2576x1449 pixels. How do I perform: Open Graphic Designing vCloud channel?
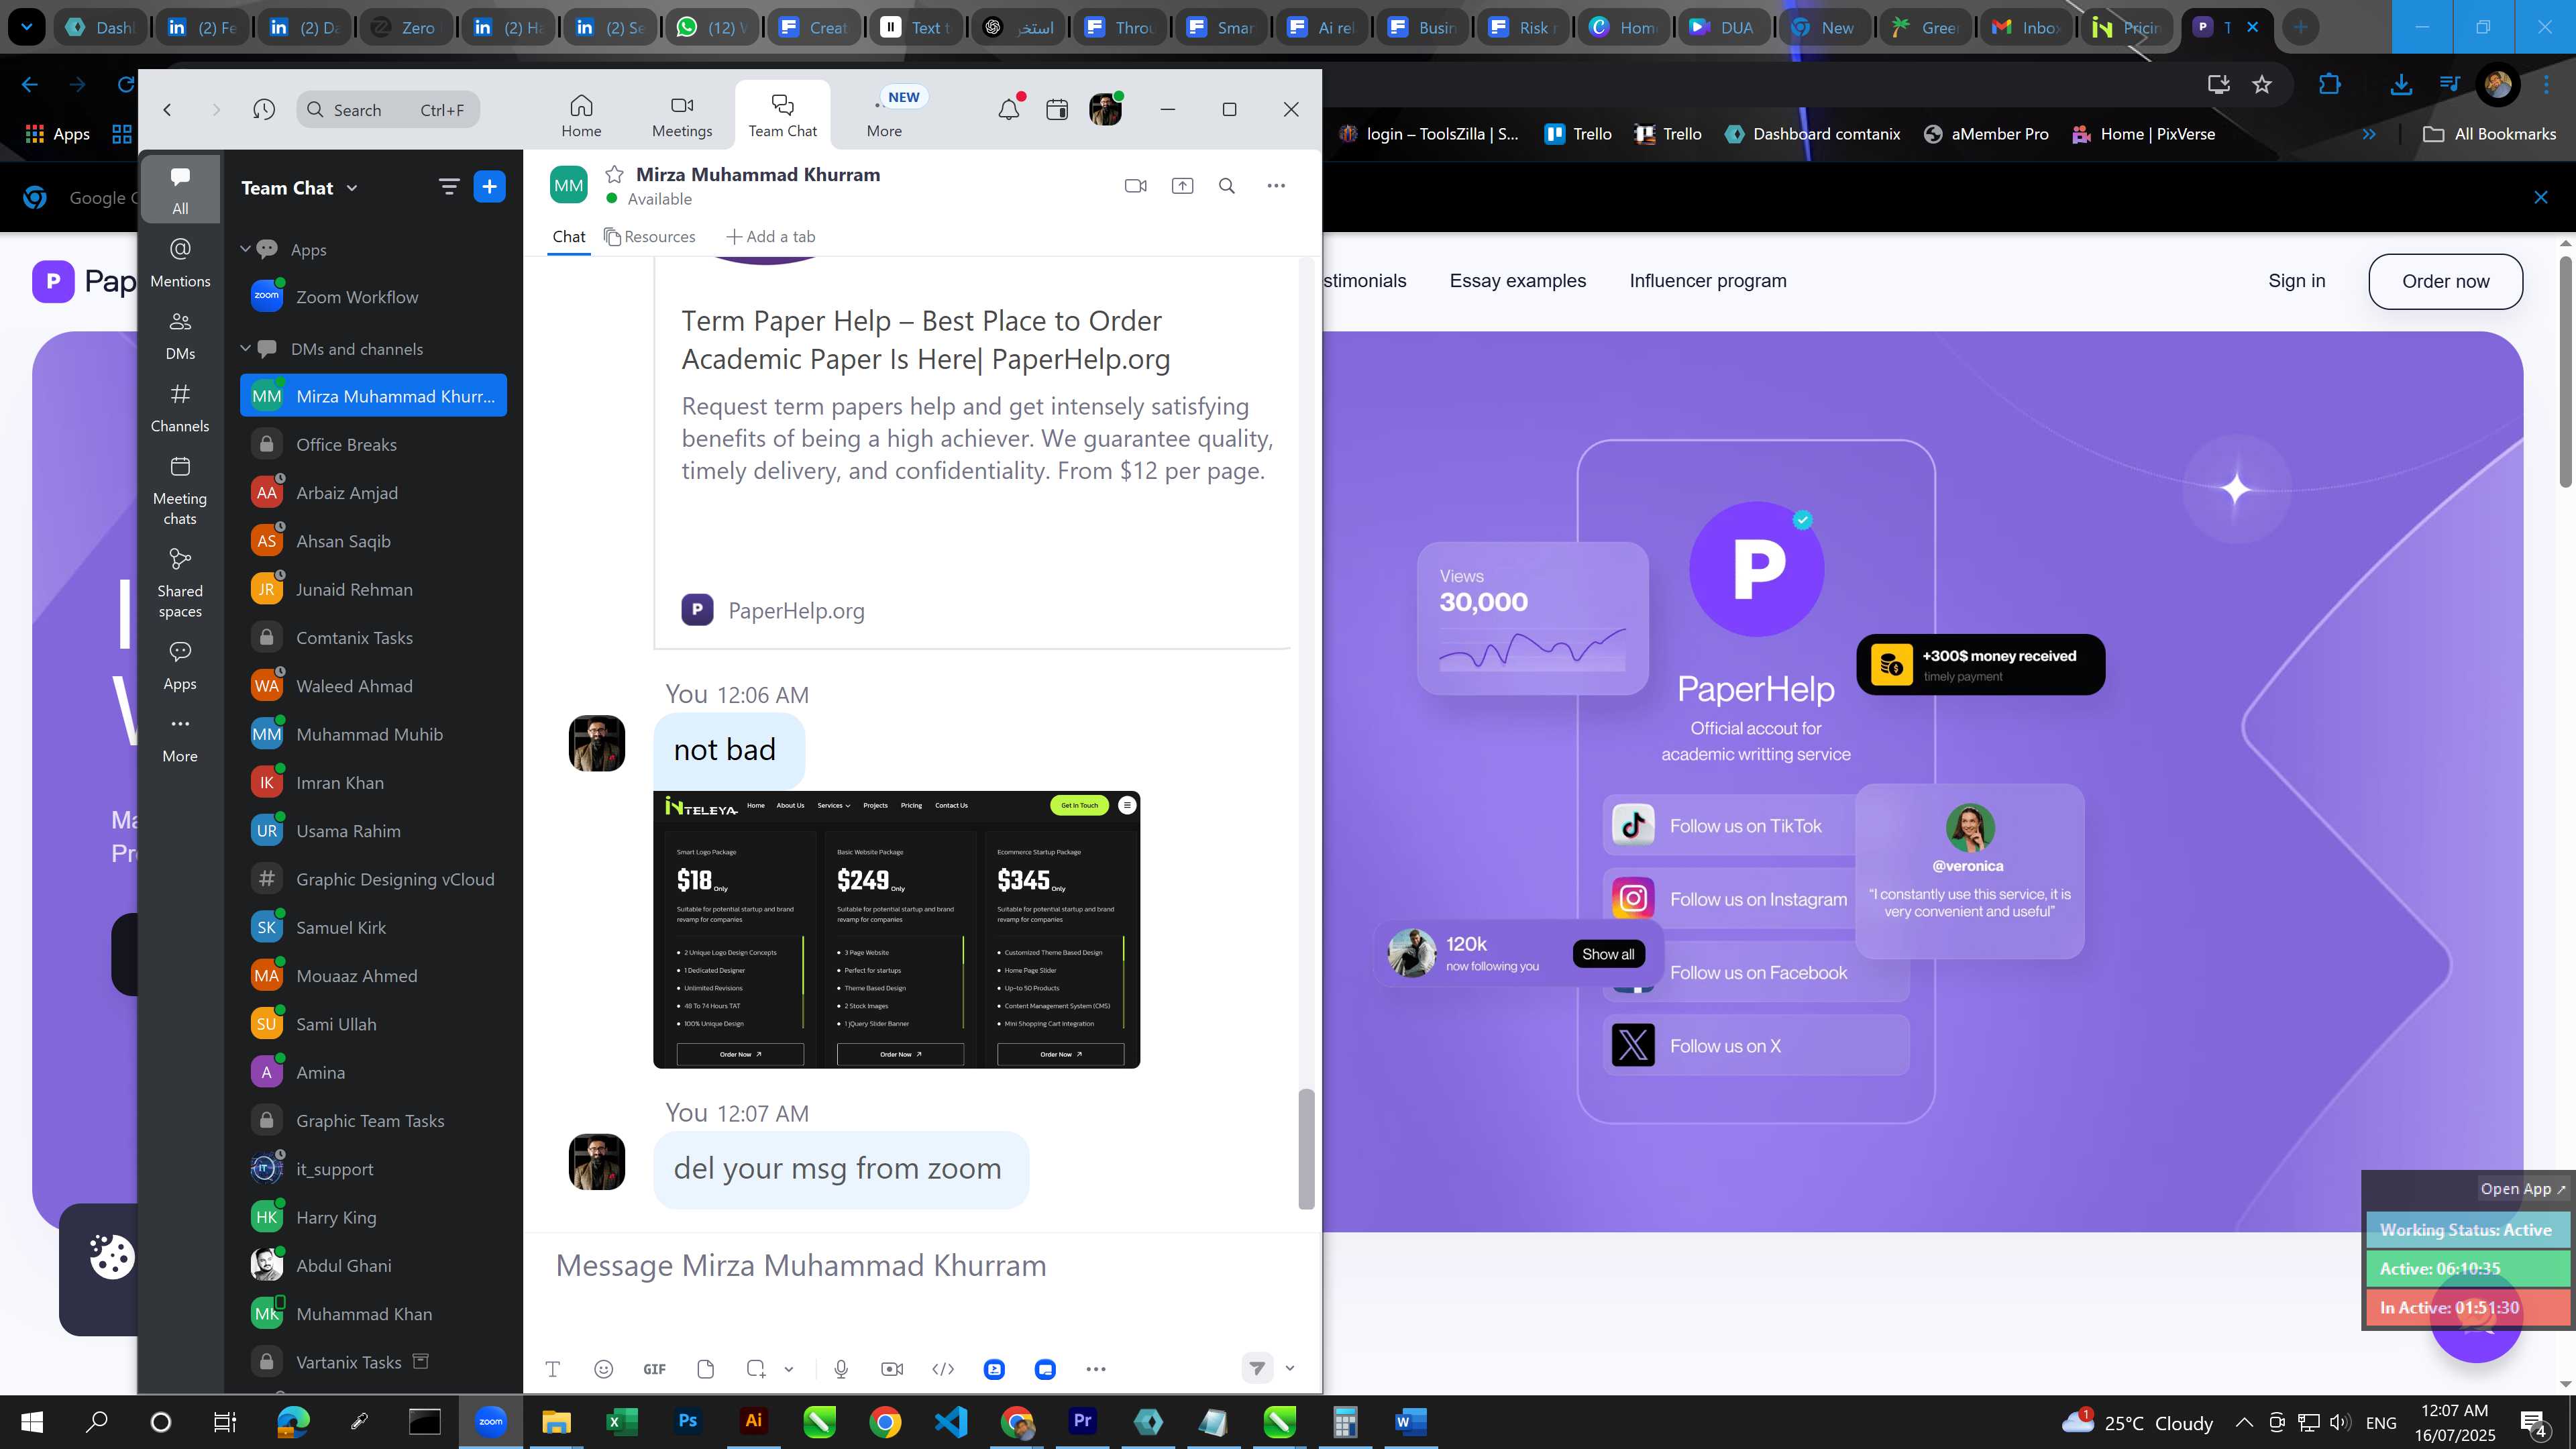[373, 879]
